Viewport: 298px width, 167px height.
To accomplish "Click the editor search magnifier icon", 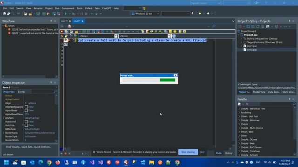I will (x=214, y=26).
